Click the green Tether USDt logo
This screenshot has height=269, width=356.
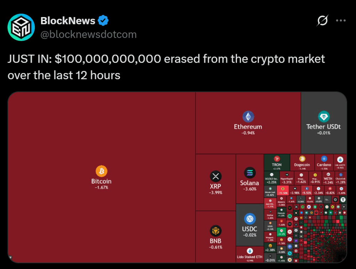pyautogui.click(x=323, y=117)
